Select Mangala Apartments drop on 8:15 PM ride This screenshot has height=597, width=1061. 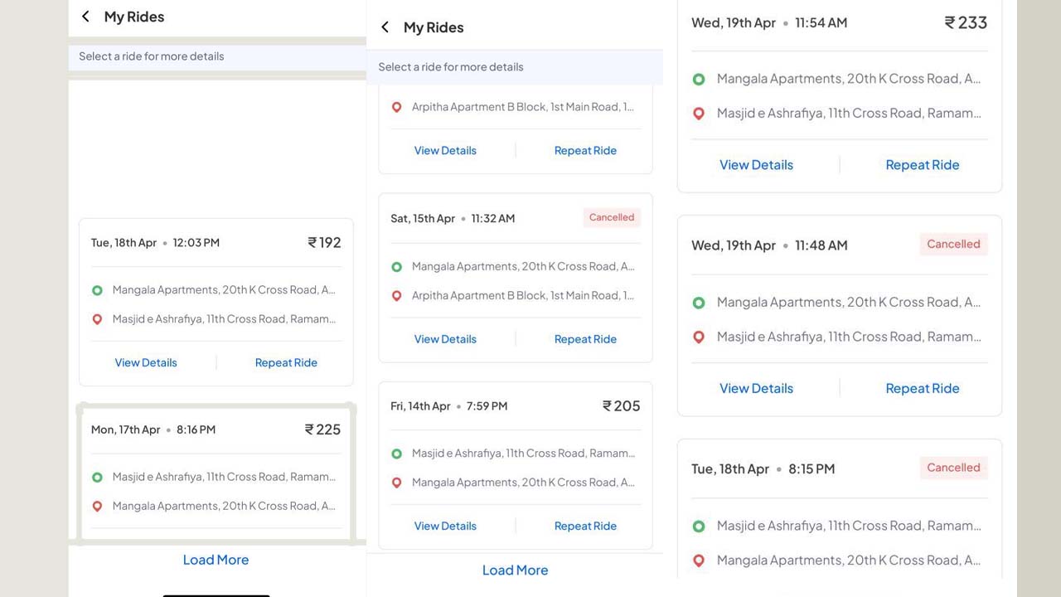[x=849, y=561]
